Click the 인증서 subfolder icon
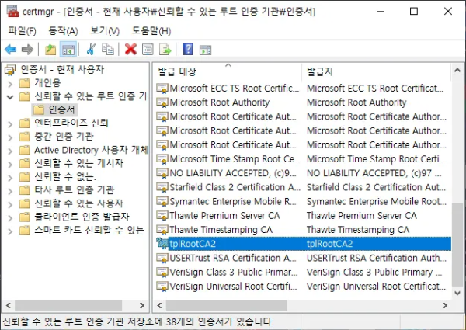The height and width of the screenshot is (330, 466). tap(39, 109)
